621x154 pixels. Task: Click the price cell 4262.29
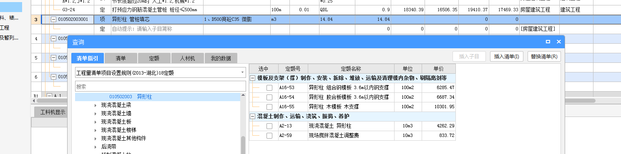coord(439,126)
